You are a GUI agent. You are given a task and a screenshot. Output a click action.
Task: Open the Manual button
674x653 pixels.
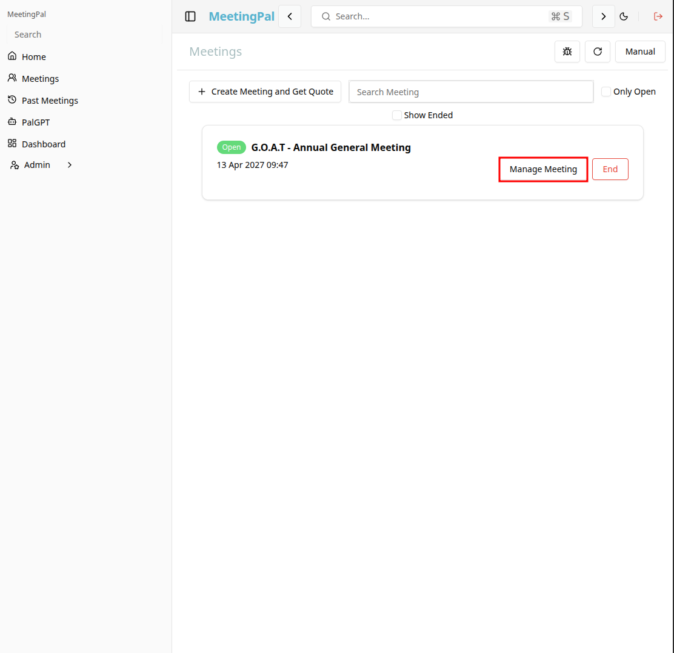coord(640,52)
